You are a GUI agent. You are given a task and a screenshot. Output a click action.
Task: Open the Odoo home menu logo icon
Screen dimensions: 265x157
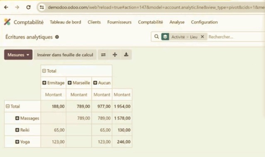[7, 22]
